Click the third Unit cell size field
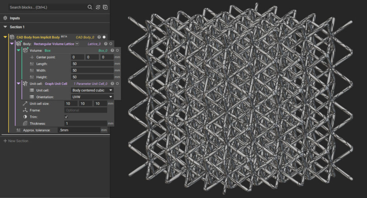The image size is (367, 198). tap(100, 104)
